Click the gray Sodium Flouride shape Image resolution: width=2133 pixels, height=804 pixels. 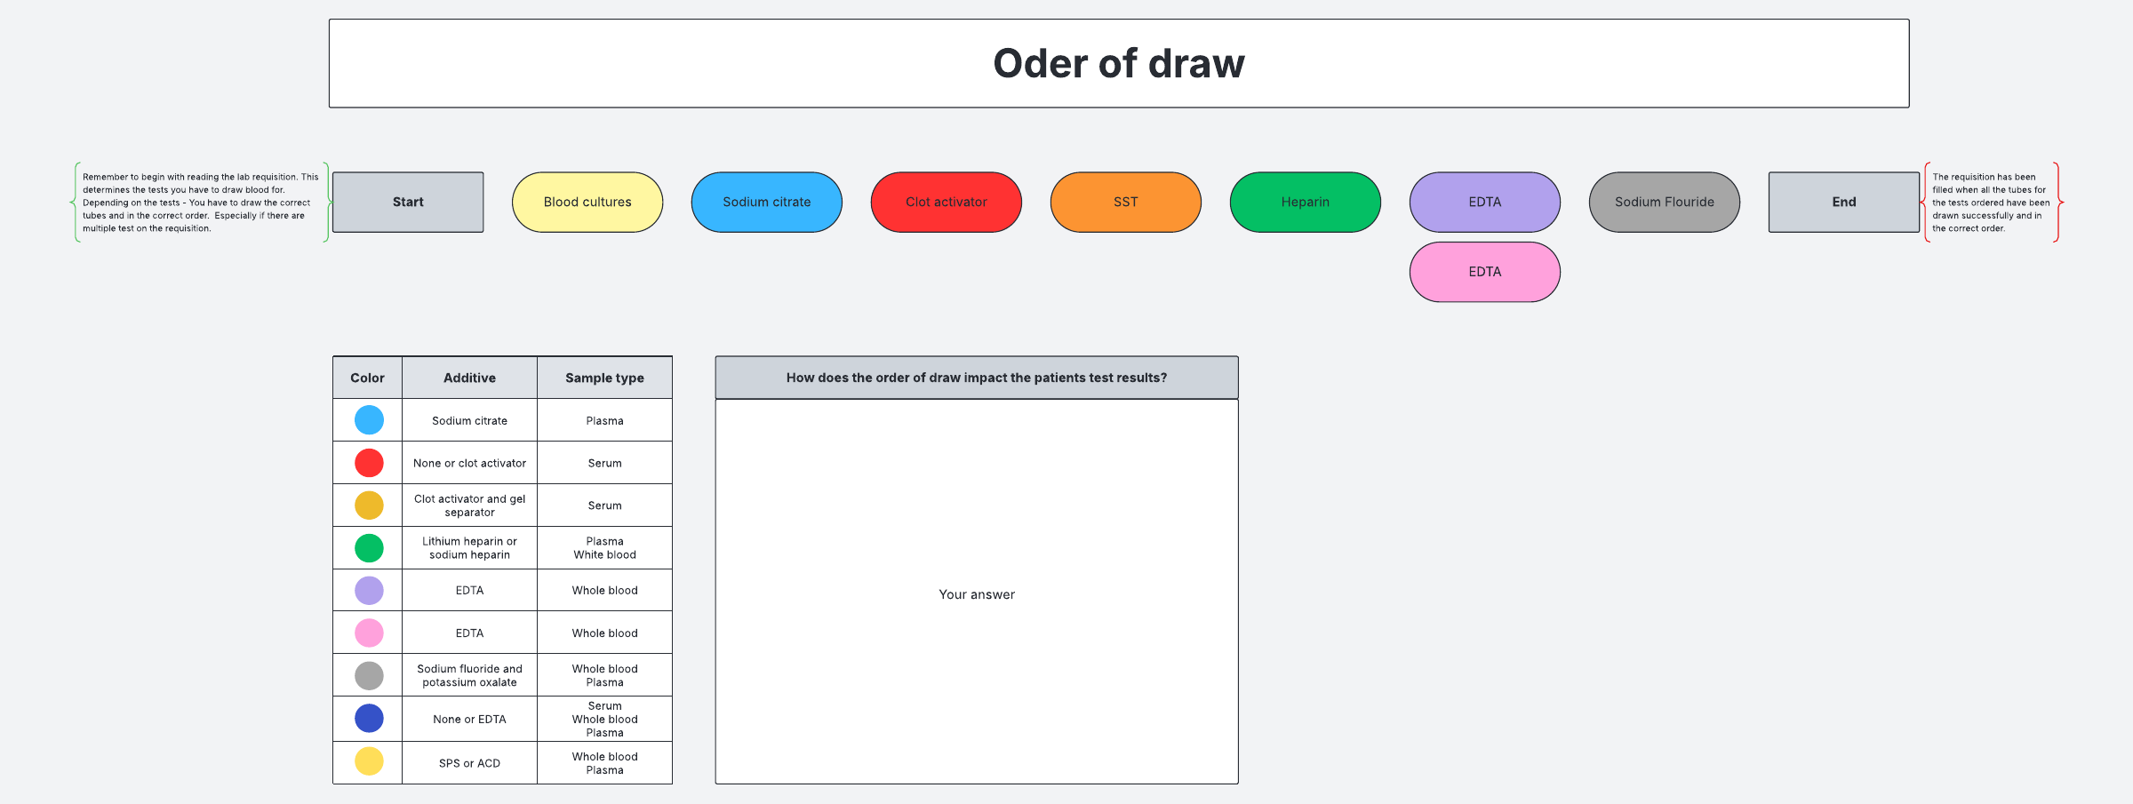click(1664, 203)
